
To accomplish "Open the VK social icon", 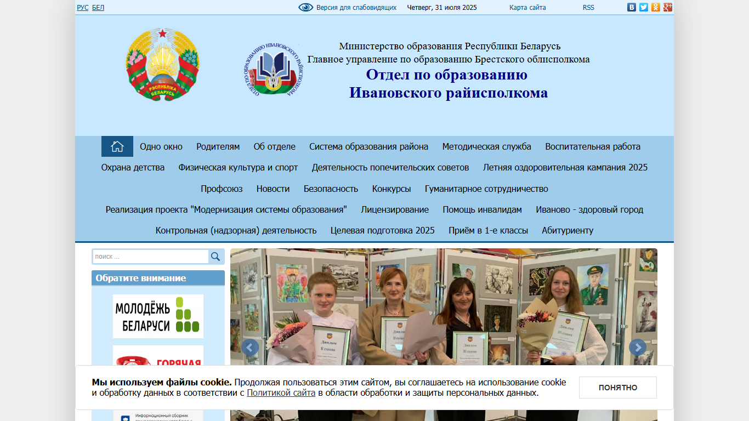I will (x=632, y=7).
